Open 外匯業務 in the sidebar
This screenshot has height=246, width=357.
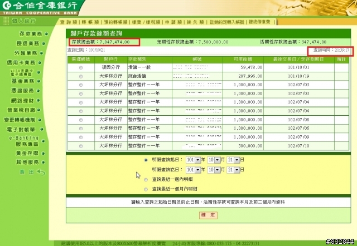(x=26, y=53)
